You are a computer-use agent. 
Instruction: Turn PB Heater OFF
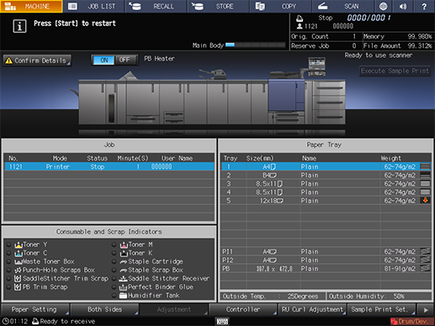tap(125, 60)
